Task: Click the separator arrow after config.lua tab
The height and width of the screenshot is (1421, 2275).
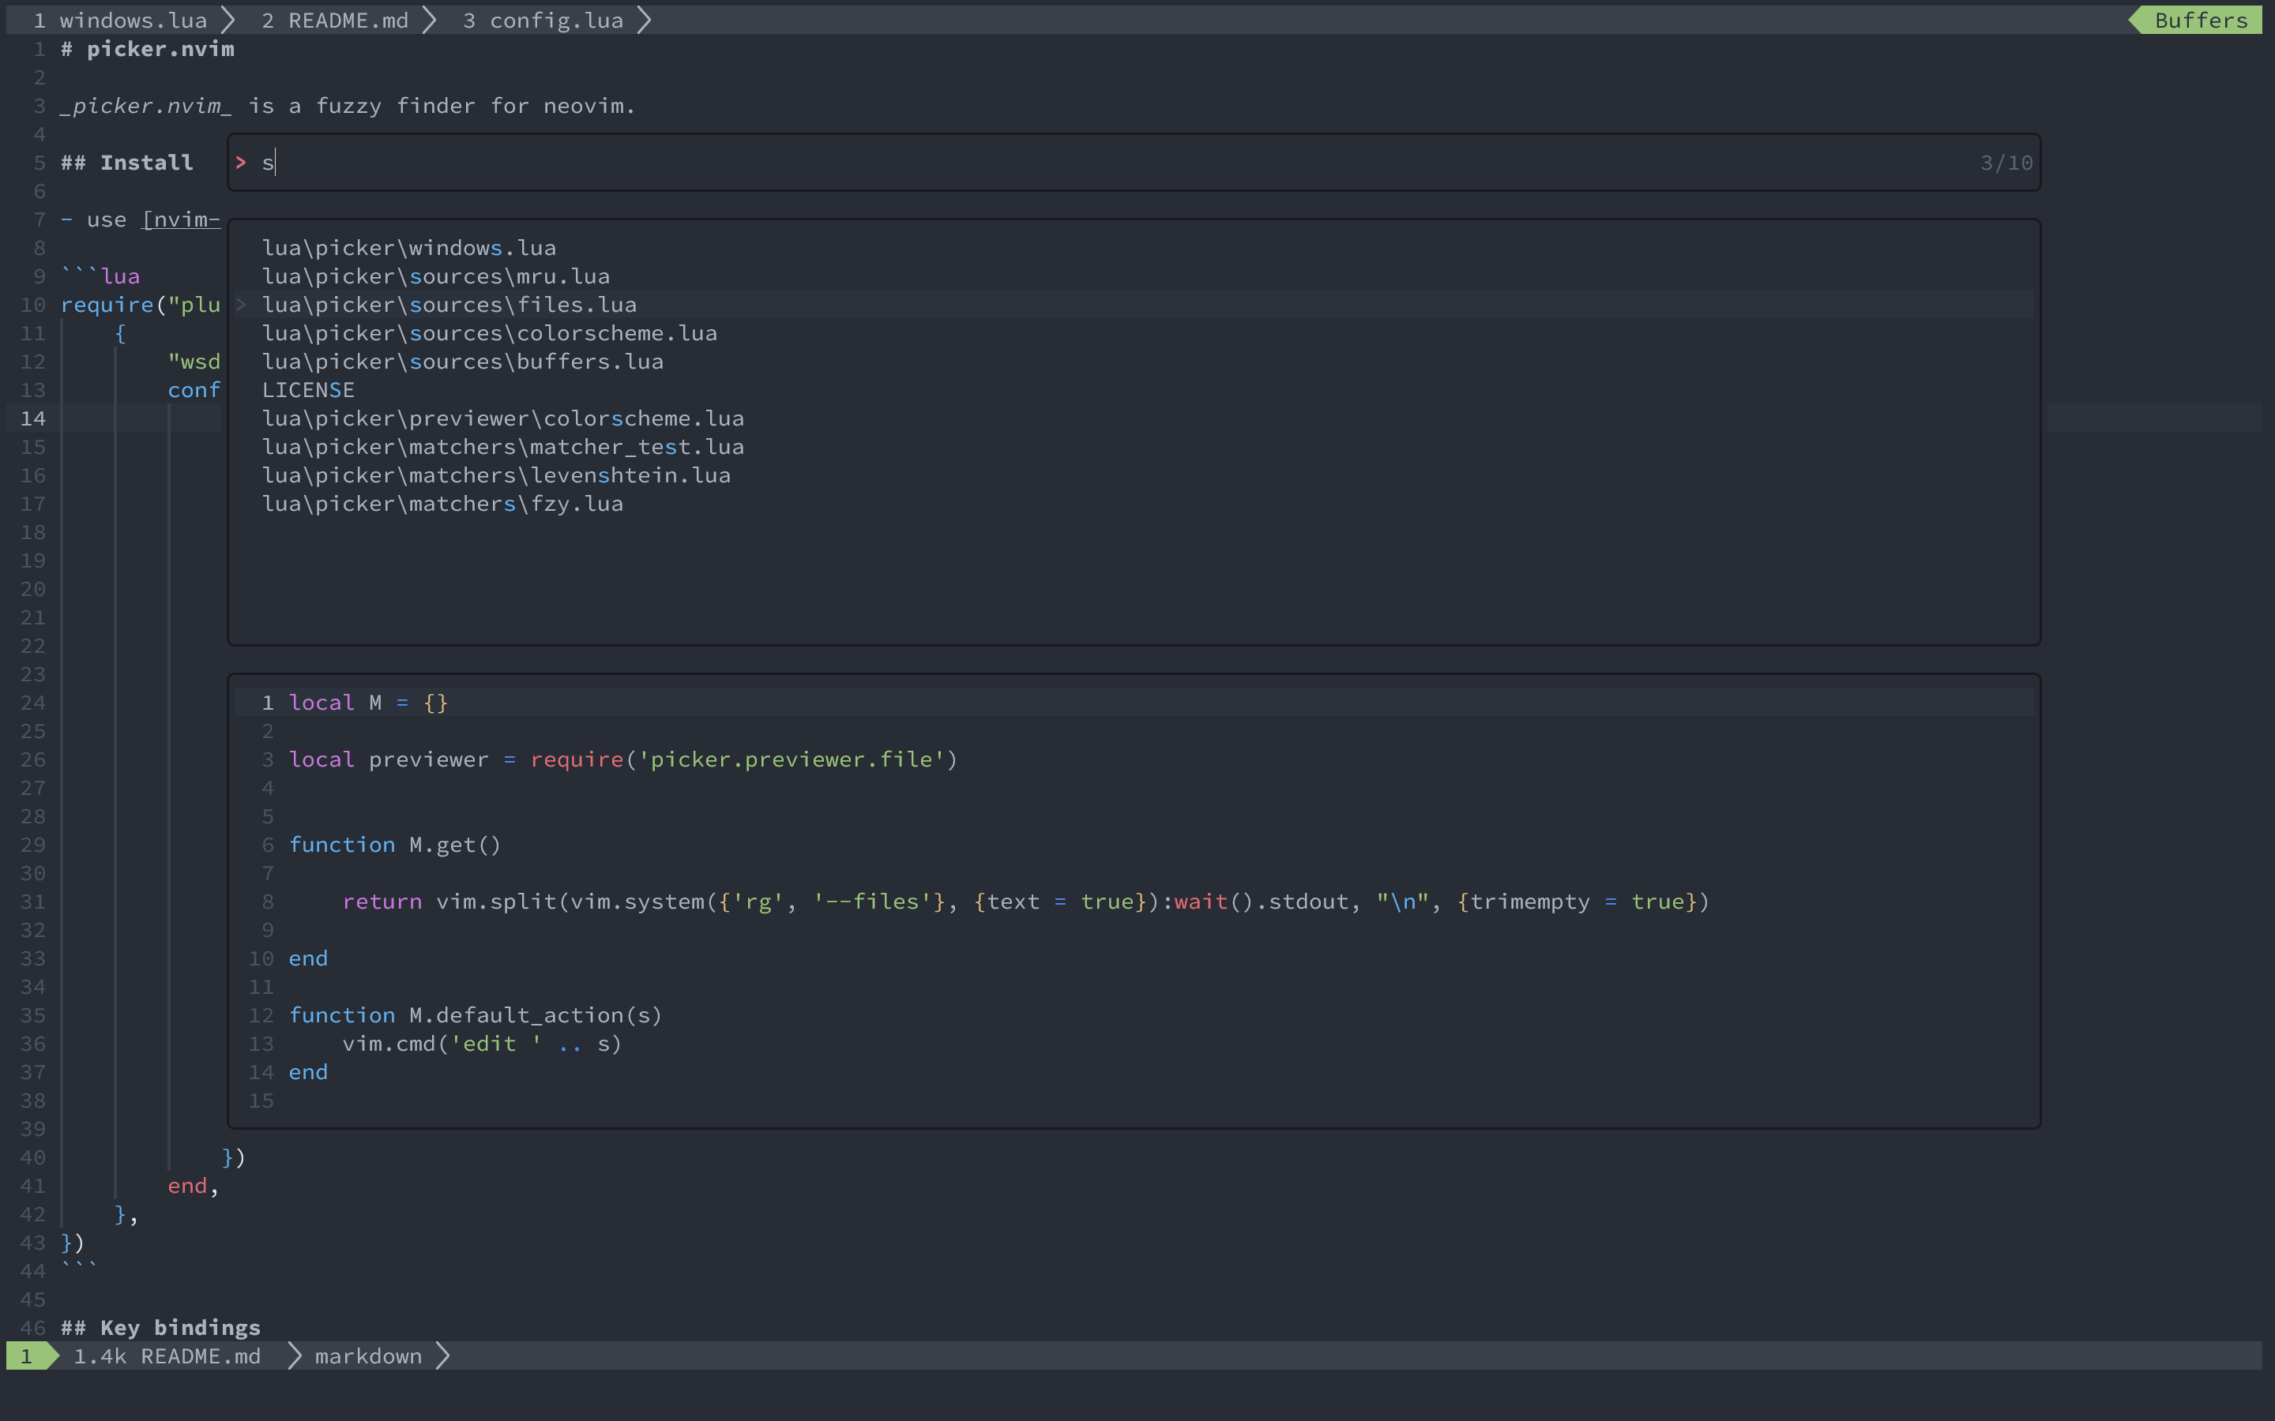Action: click(x=644, y=20)
